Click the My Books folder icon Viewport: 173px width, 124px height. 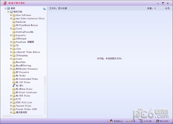14,75
